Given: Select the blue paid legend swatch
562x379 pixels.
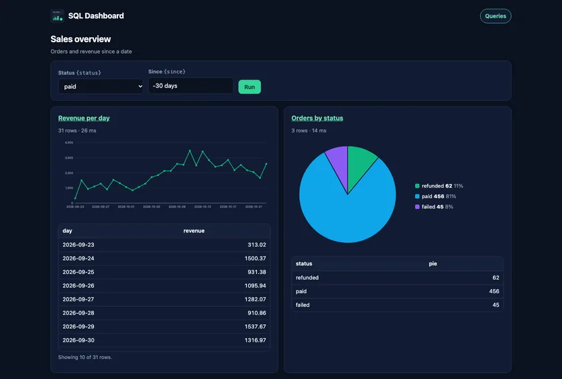Looking at the screenshot, I should point(417,196).
